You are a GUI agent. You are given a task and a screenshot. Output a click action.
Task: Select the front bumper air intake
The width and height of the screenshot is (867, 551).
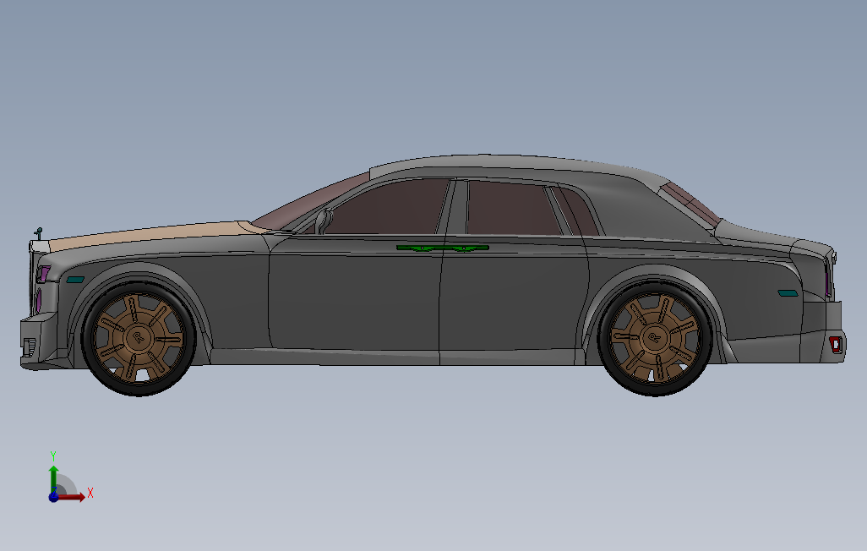point(30,348)
